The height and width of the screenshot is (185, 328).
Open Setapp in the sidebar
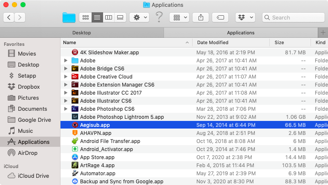coord(30,76)
